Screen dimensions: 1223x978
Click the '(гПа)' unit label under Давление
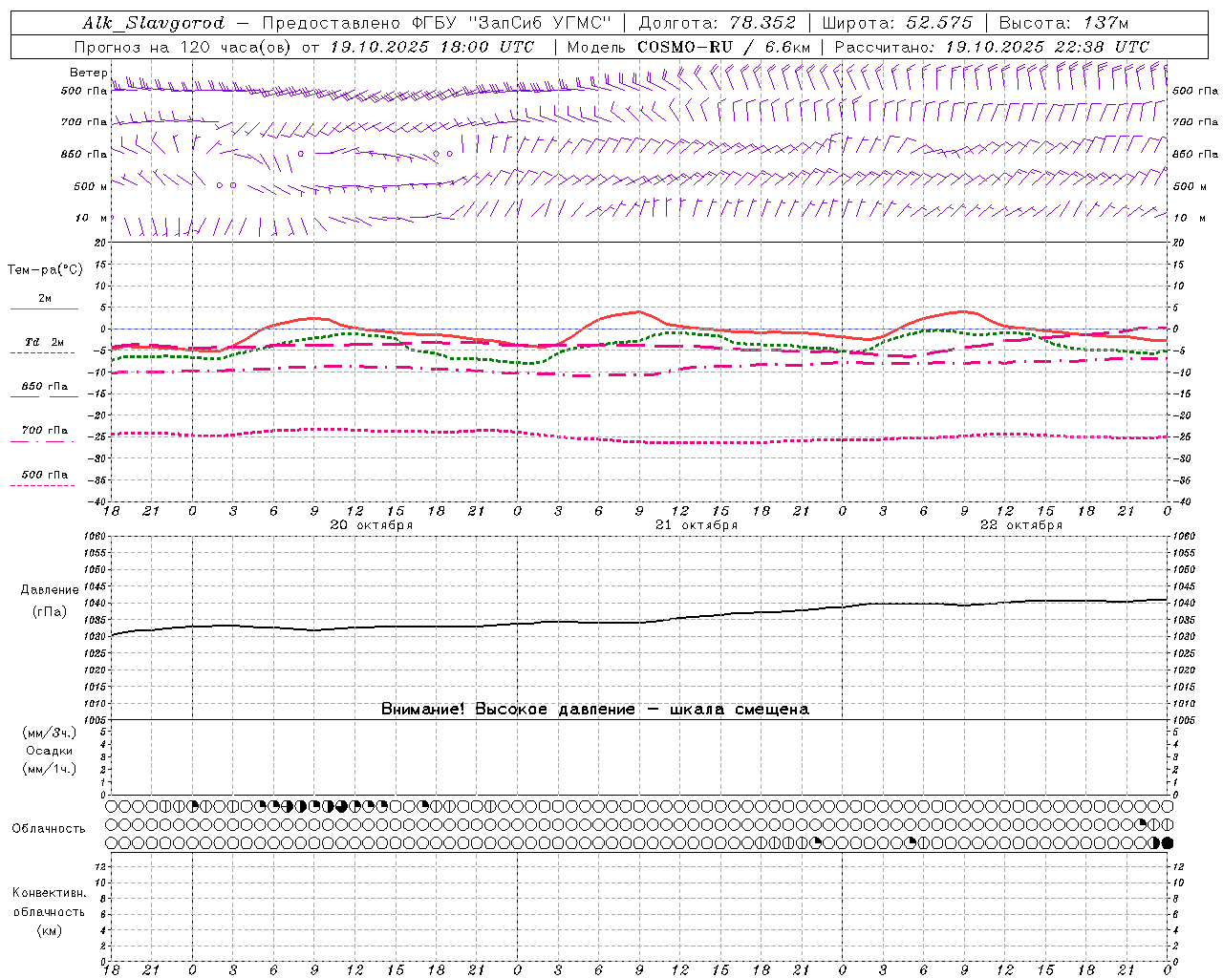(x=50, y=612)
